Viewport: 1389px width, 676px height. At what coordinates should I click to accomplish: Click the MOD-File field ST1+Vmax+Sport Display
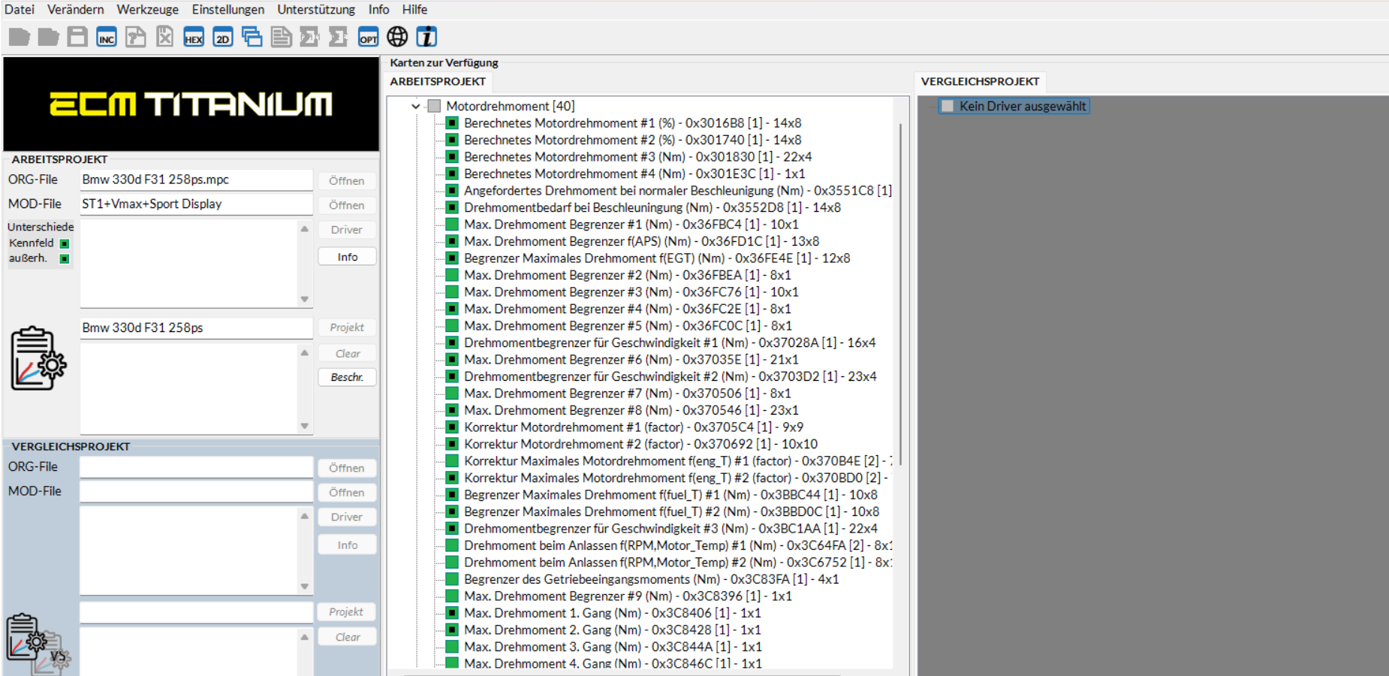point(195,204)
